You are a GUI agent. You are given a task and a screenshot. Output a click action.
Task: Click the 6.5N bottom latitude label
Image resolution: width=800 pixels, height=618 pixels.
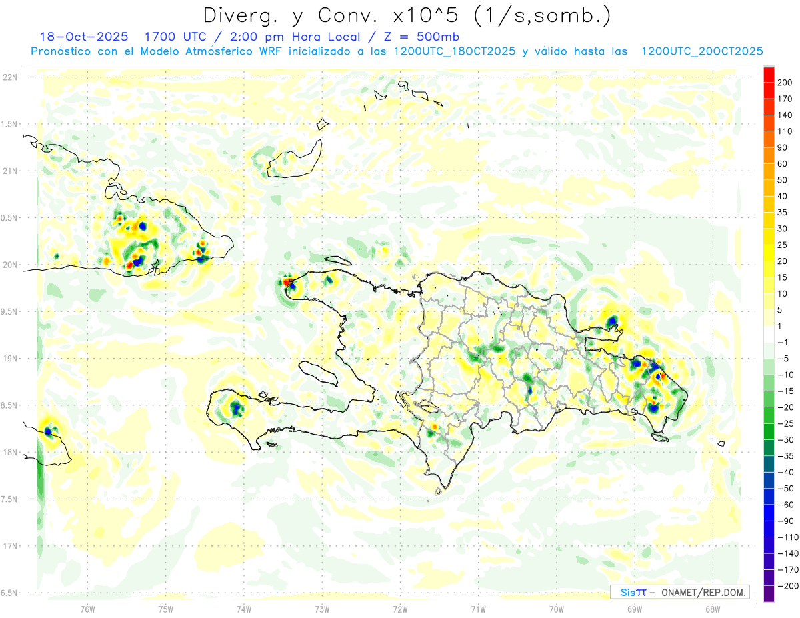(9, 593)
